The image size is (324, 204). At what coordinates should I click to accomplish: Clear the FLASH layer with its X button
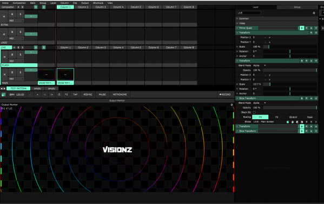[x=4, y=57]
